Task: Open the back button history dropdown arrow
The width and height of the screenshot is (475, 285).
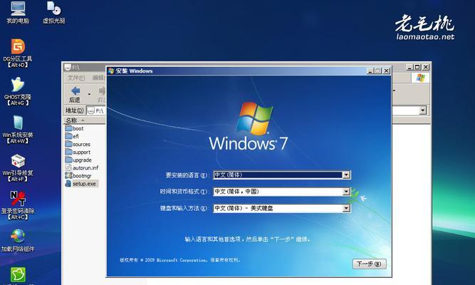Action: (89, 94)
